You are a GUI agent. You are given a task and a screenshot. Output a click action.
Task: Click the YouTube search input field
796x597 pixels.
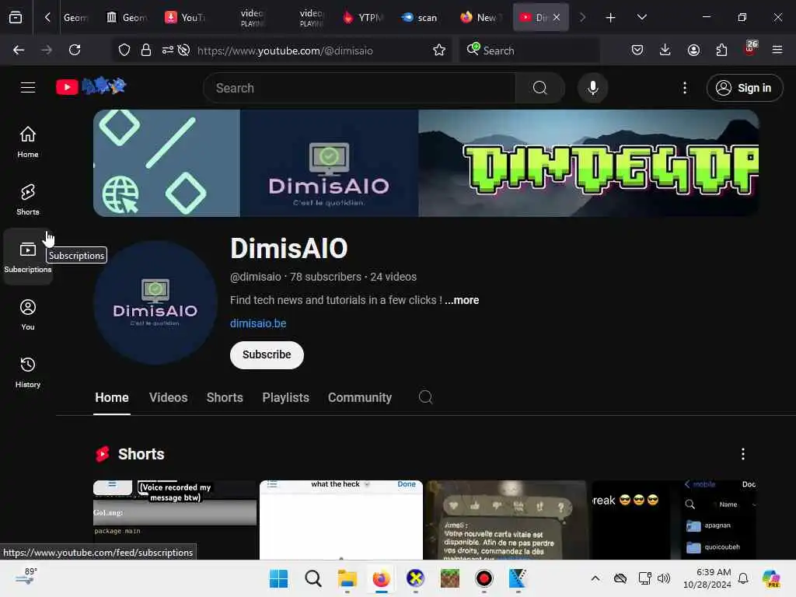(x=359, y=88)
